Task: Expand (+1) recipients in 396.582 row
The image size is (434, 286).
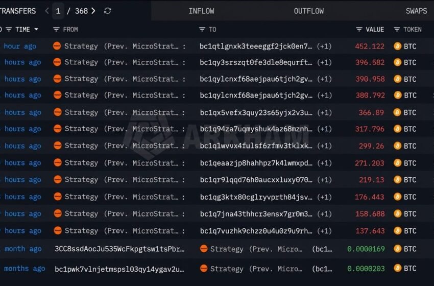Action: point(324,63)
